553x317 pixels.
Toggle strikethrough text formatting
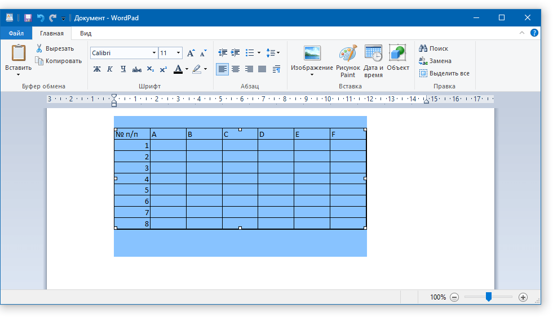(x=136, y=69)
